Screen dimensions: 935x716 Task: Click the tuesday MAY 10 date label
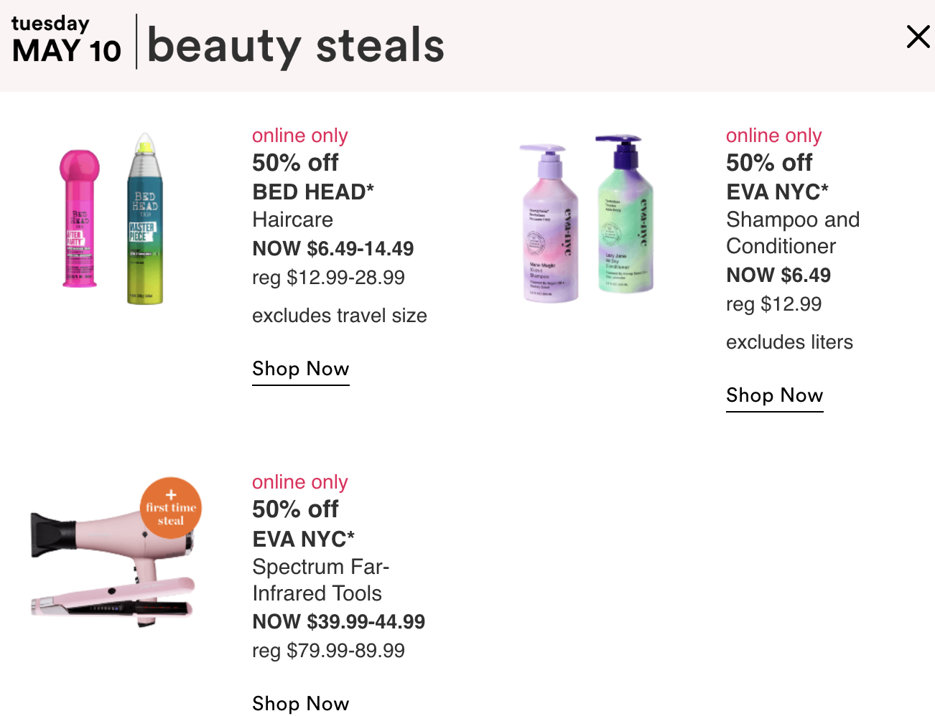[x=66, y=40]
